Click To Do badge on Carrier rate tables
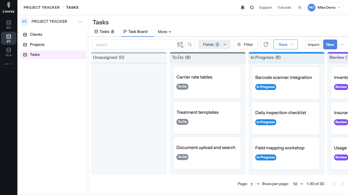This screenshot has height=195, width=348. point(182,87)
